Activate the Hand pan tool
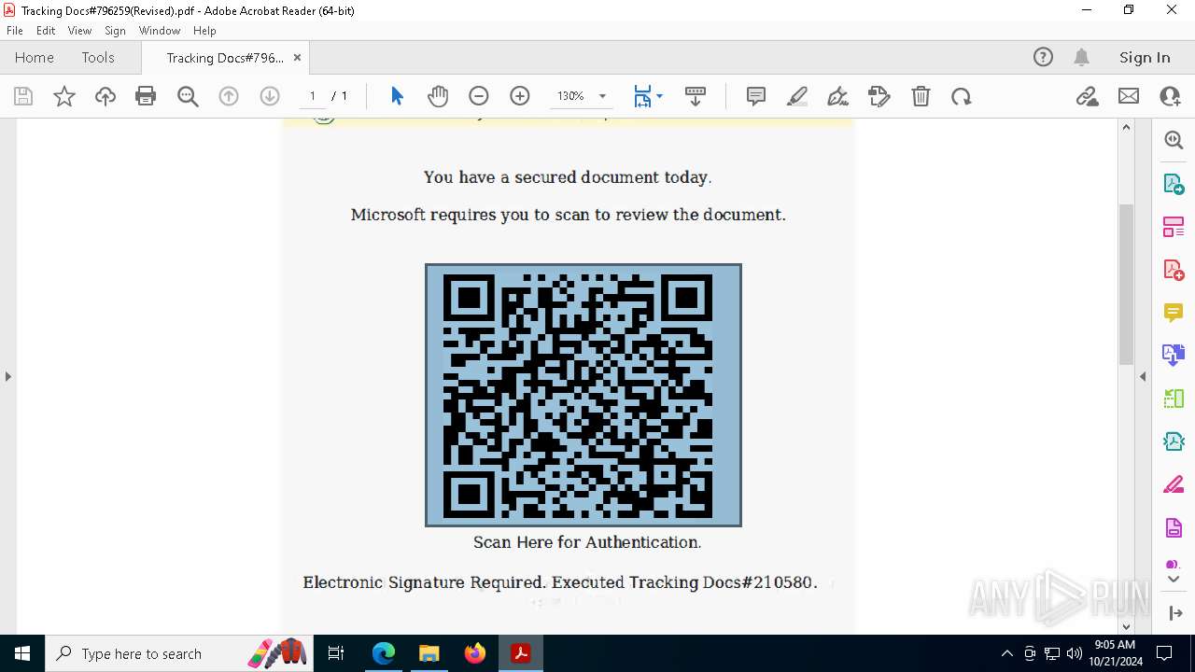1195x672 pixels. (438, 96)
